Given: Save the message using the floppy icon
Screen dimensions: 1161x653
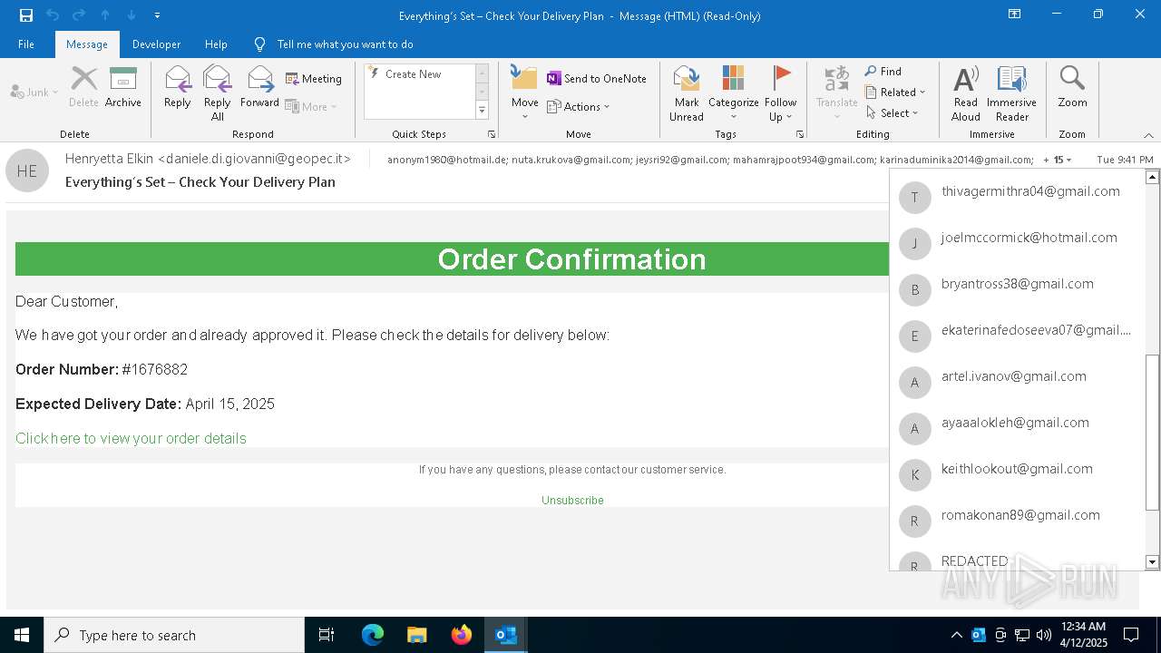Looking at the screenshot, I should click(x=25, y=15).
